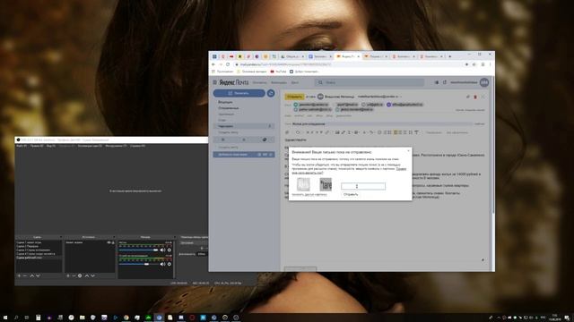
Task: Open a new Chrome tab with plus
Action: 450,56
